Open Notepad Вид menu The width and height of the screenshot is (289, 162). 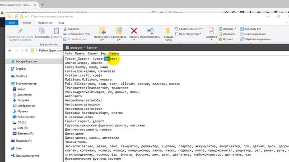click(103, 54)
